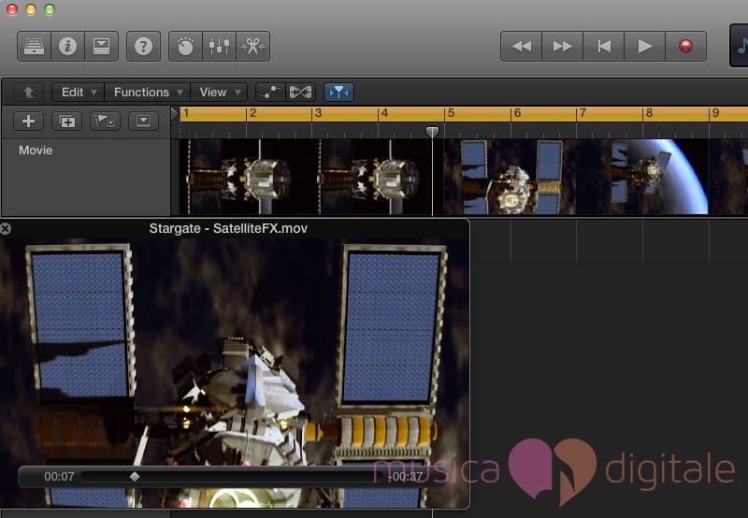
Task: Click bar 8 in the ruler
Action: 649,113
